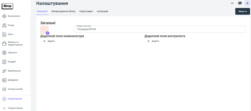
Task: Add company logo with plus badge
Action: coord(47,33)
